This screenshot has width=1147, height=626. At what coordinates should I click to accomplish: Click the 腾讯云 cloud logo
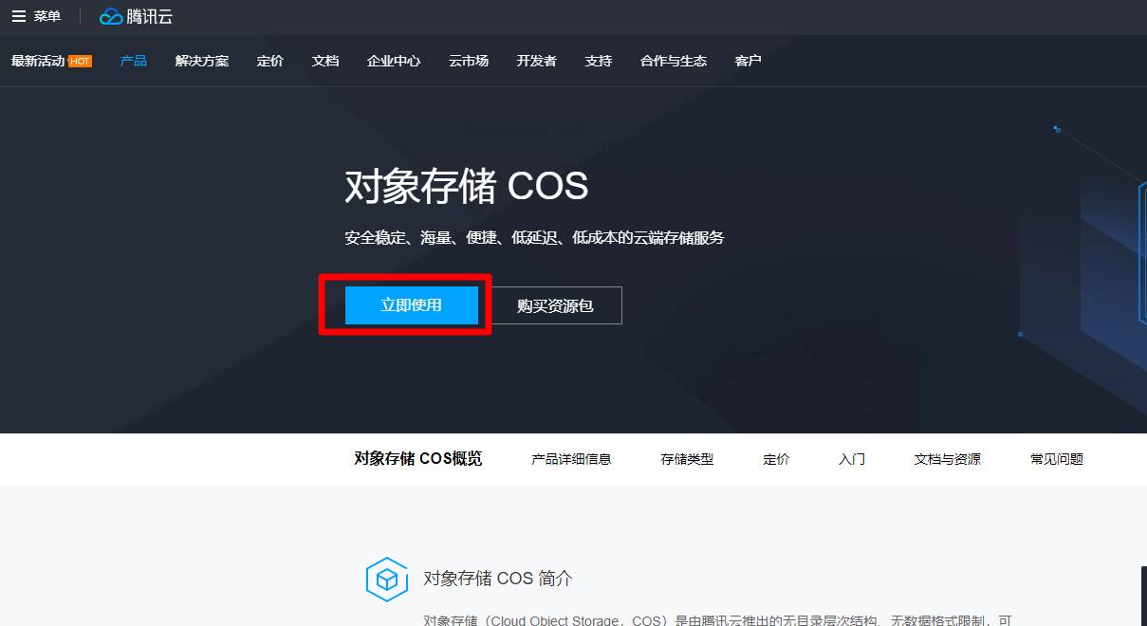(111, 16)
